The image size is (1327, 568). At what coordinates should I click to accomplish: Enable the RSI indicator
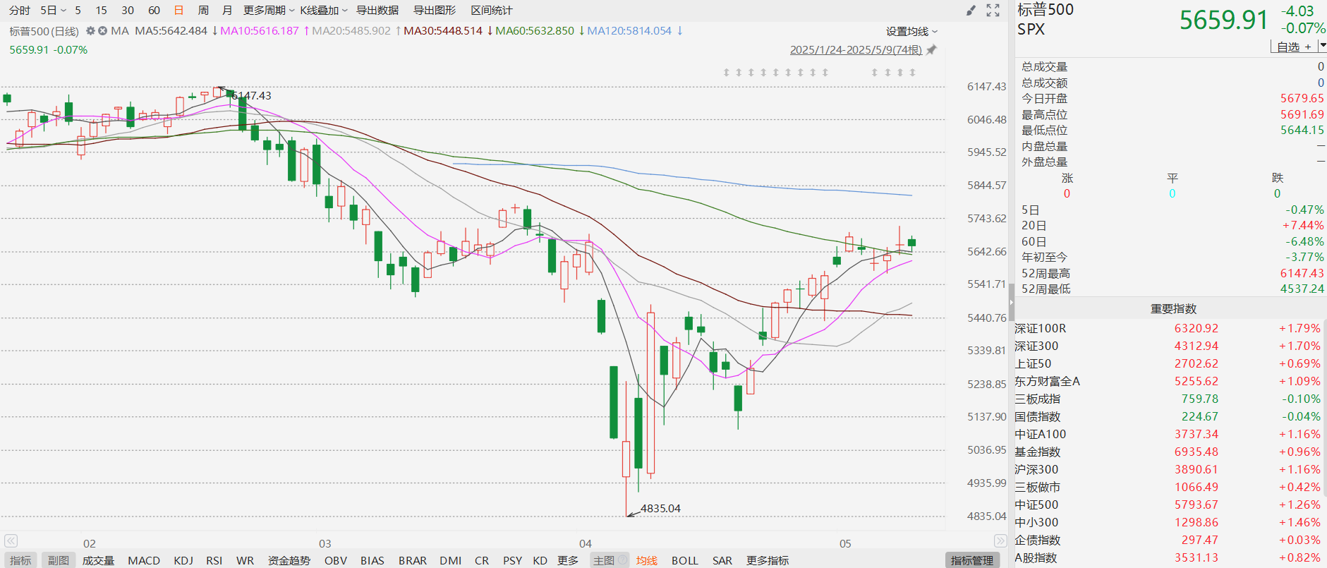(x=214, y=560)
